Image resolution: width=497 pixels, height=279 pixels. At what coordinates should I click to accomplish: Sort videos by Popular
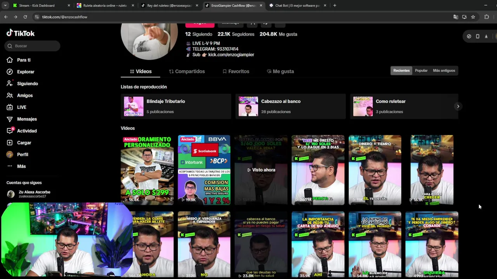click(x=421, y=71)
